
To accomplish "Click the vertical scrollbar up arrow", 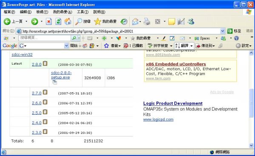I will click(x=251, y=53).
